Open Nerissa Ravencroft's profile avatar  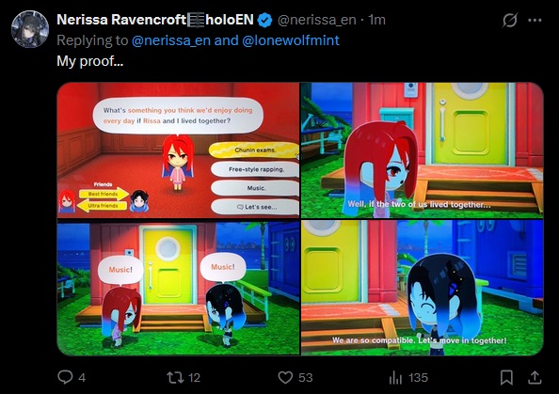point(30,29)
